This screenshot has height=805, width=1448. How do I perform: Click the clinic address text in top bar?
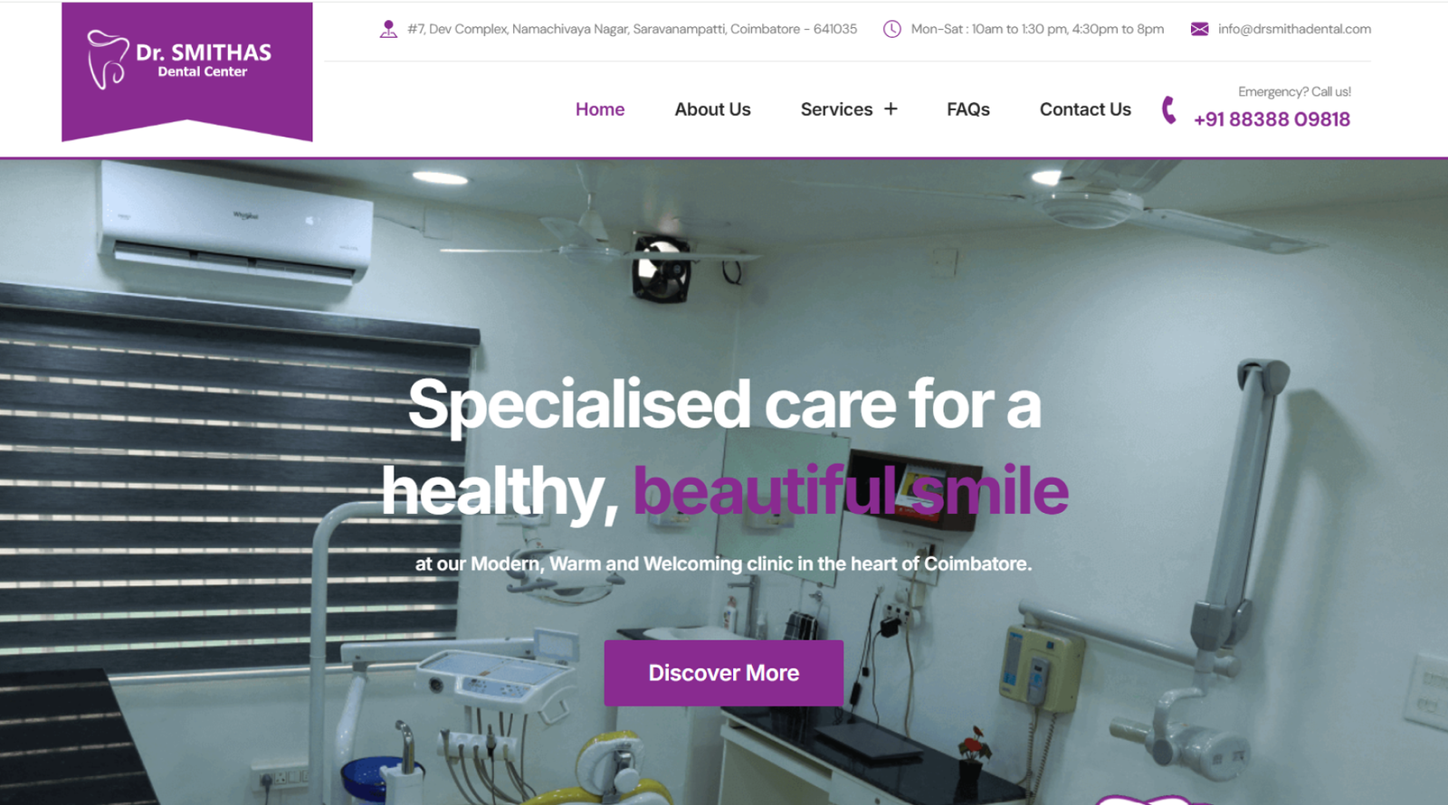pos(632,29)
